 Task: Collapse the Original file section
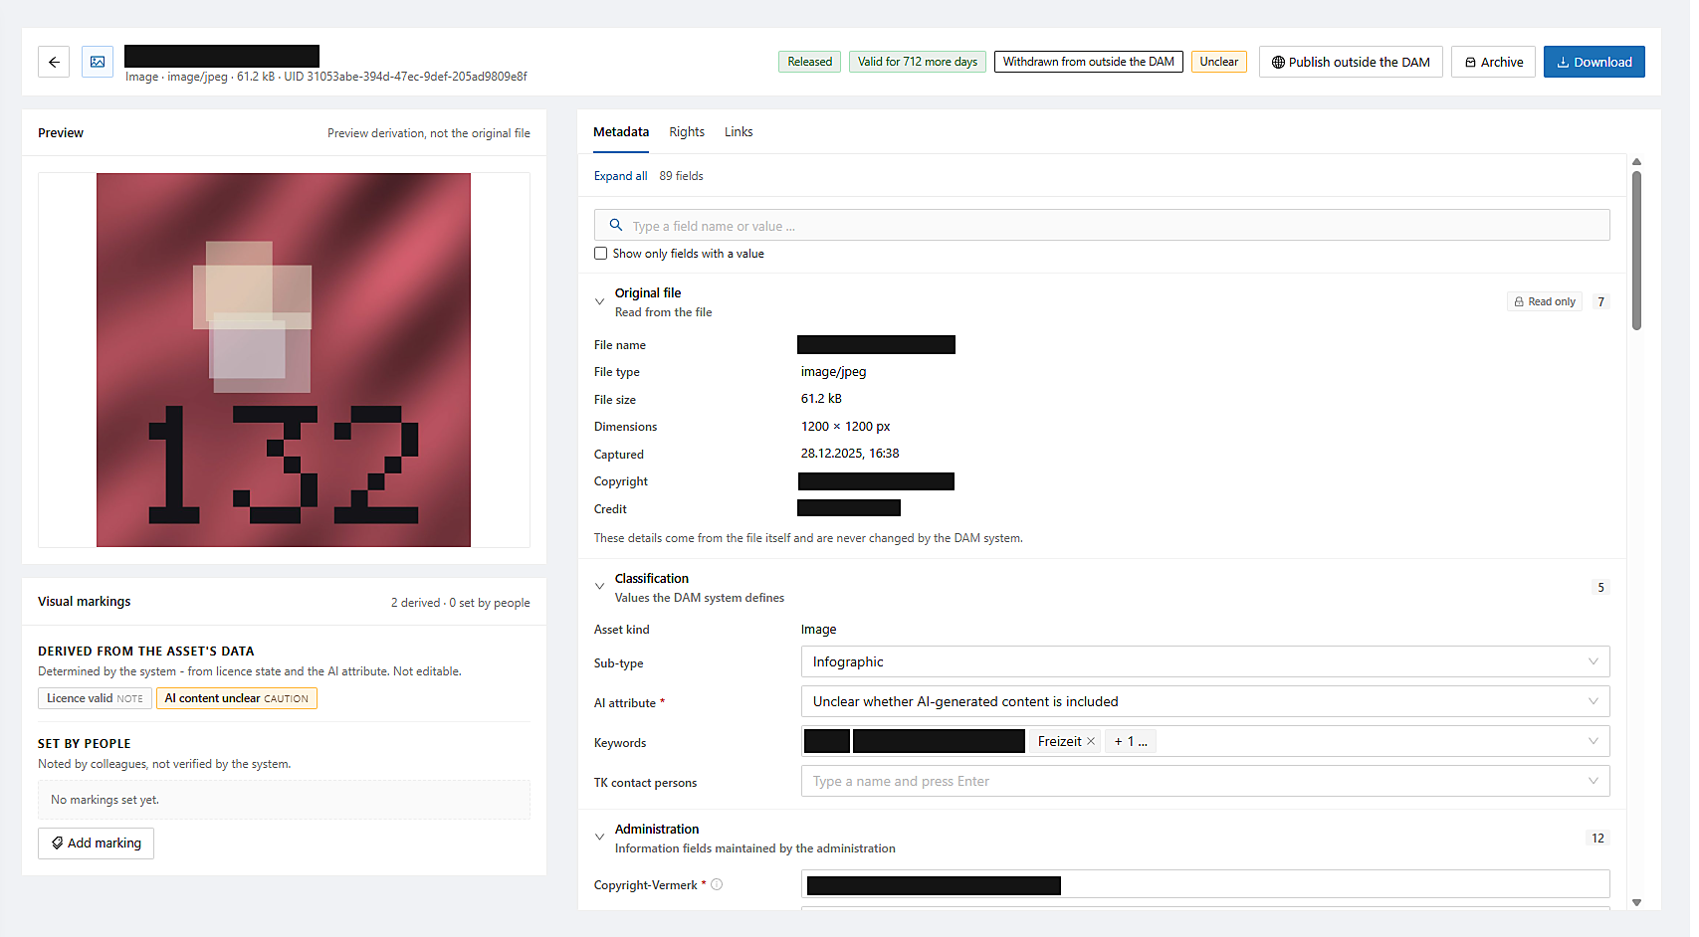599,301
